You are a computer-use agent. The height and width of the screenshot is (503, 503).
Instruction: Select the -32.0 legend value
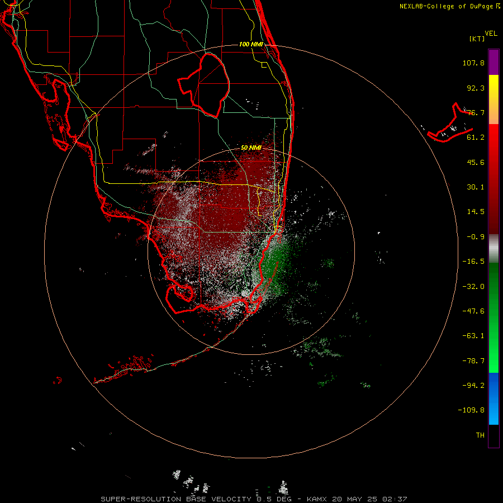point(473,287)
